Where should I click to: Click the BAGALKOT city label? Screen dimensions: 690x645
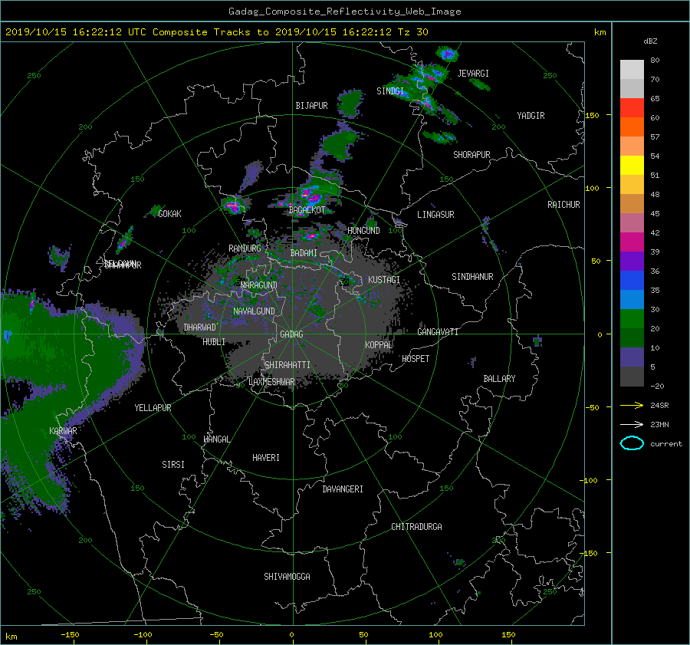point(307,210)
